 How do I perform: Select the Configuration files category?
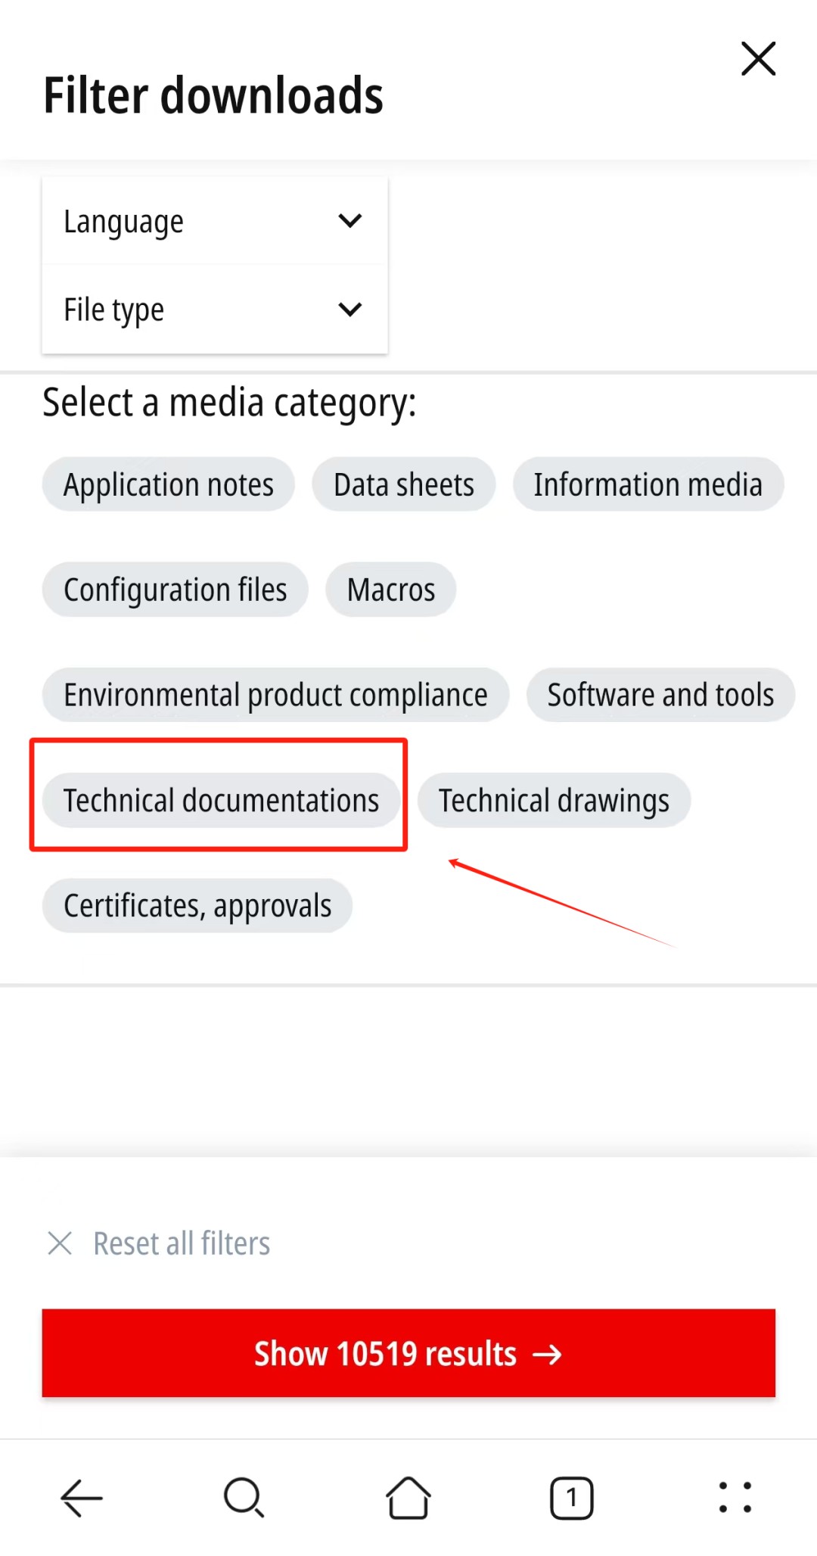click(x=176, y=590)
